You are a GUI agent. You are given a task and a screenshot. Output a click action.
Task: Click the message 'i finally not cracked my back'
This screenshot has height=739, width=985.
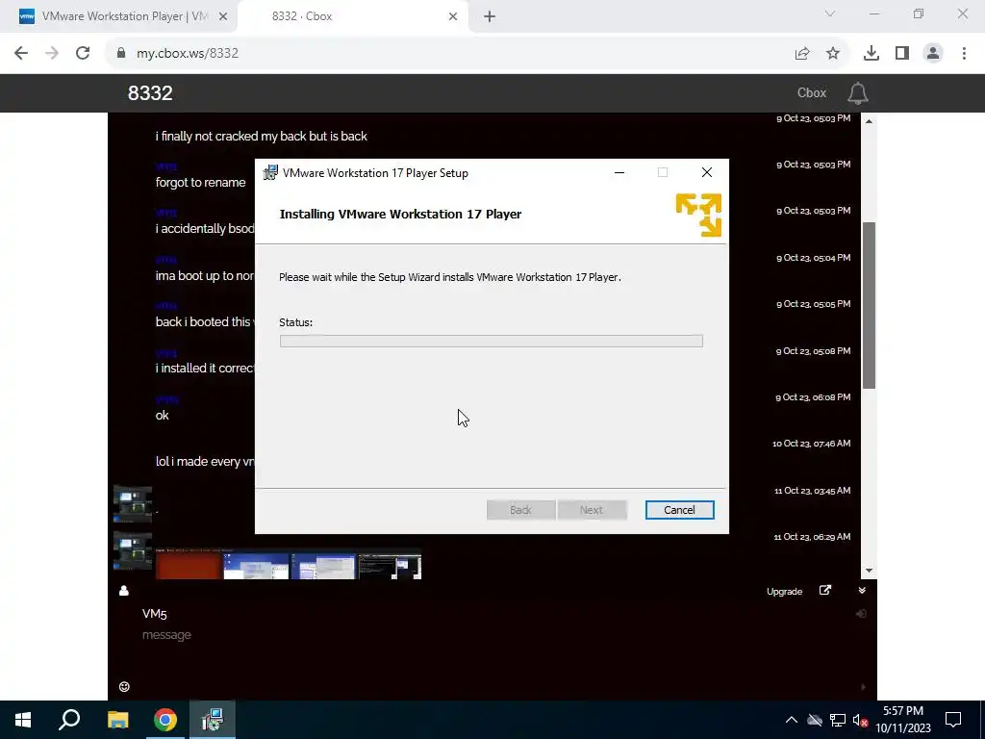[262, 137]
